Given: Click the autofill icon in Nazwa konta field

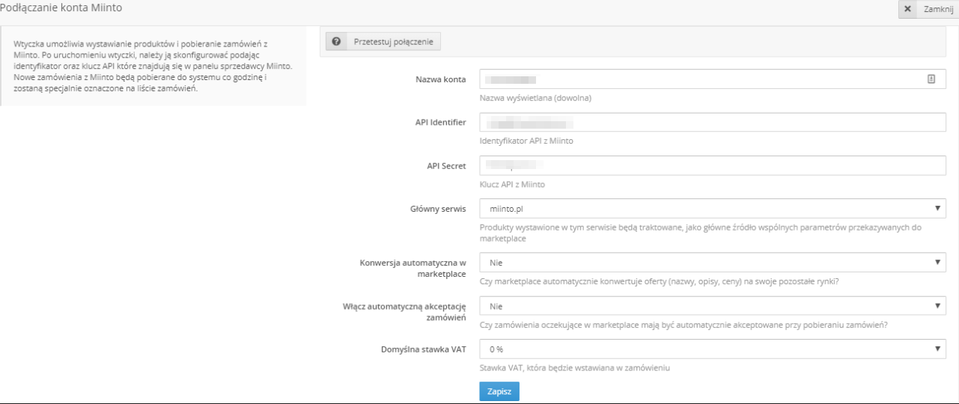Looking at the screenshot, I should pyautogui.click(x=931, y=79).
